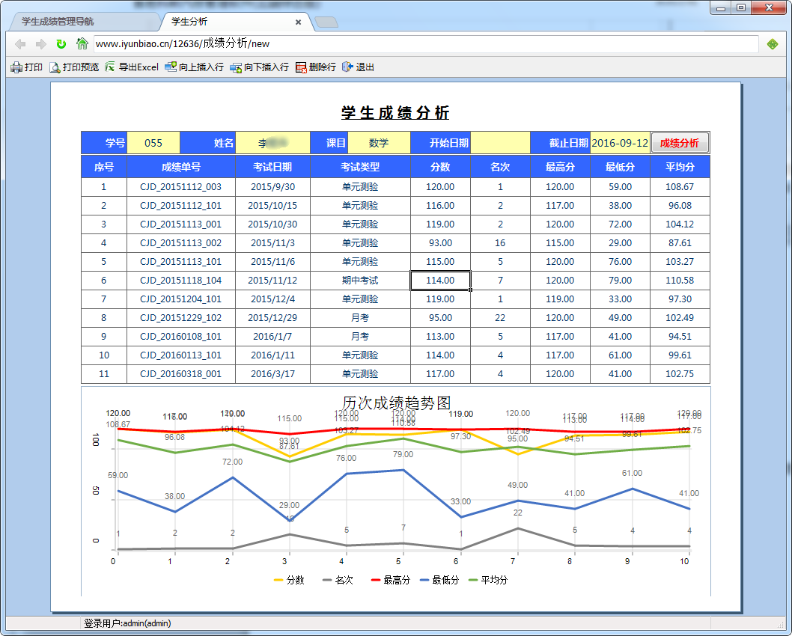Screen dimensions: 792x636
Task: Select cell CJD_20160318_001
Action: pyautogui.click(x=181, y=374)
